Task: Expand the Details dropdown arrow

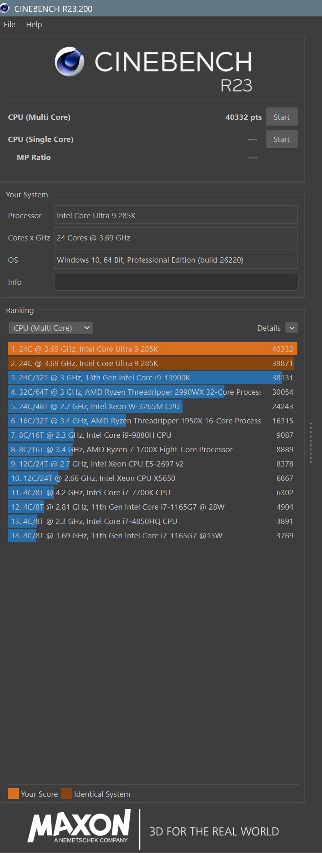Action: click(292, 328)
